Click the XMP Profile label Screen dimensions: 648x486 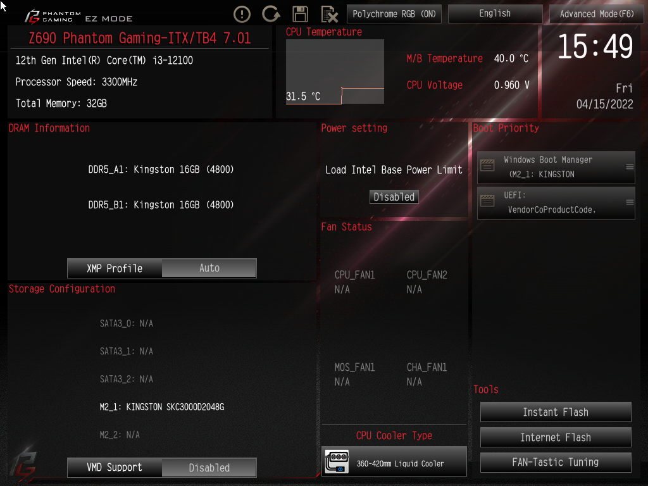point(115,268)
